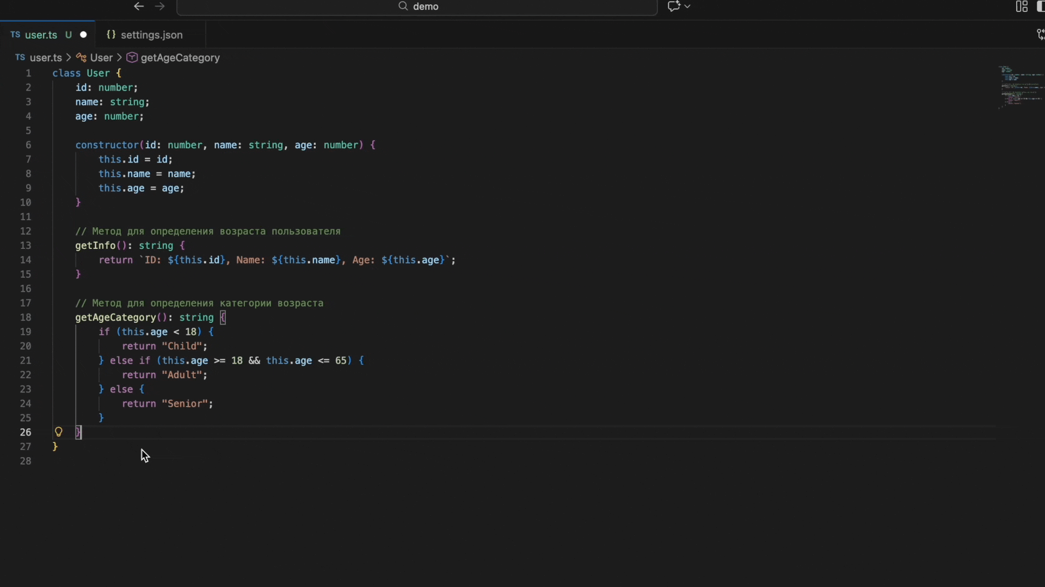Click the lightbulb code action icon
The image size is (1045, 587).
tap(58, 432)
